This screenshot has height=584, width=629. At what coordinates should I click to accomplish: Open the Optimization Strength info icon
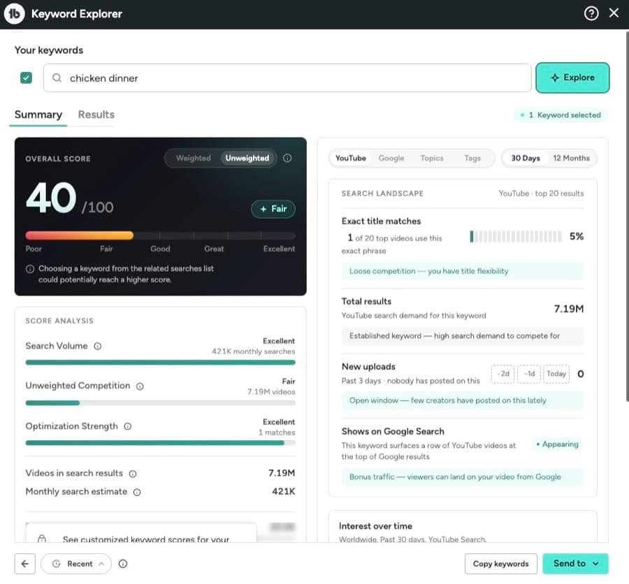pyautogui.click(x=128, y=426)
